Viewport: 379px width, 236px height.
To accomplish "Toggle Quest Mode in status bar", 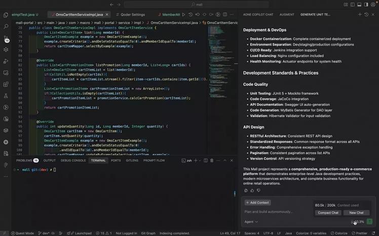I will click(x=22, y=233).
